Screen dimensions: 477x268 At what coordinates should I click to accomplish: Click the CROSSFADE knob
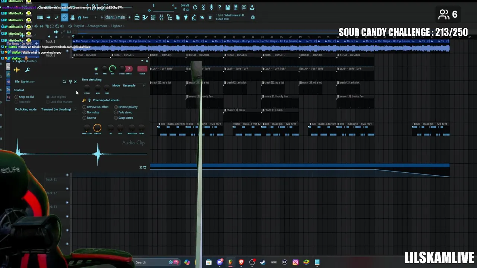click(132, 128)
